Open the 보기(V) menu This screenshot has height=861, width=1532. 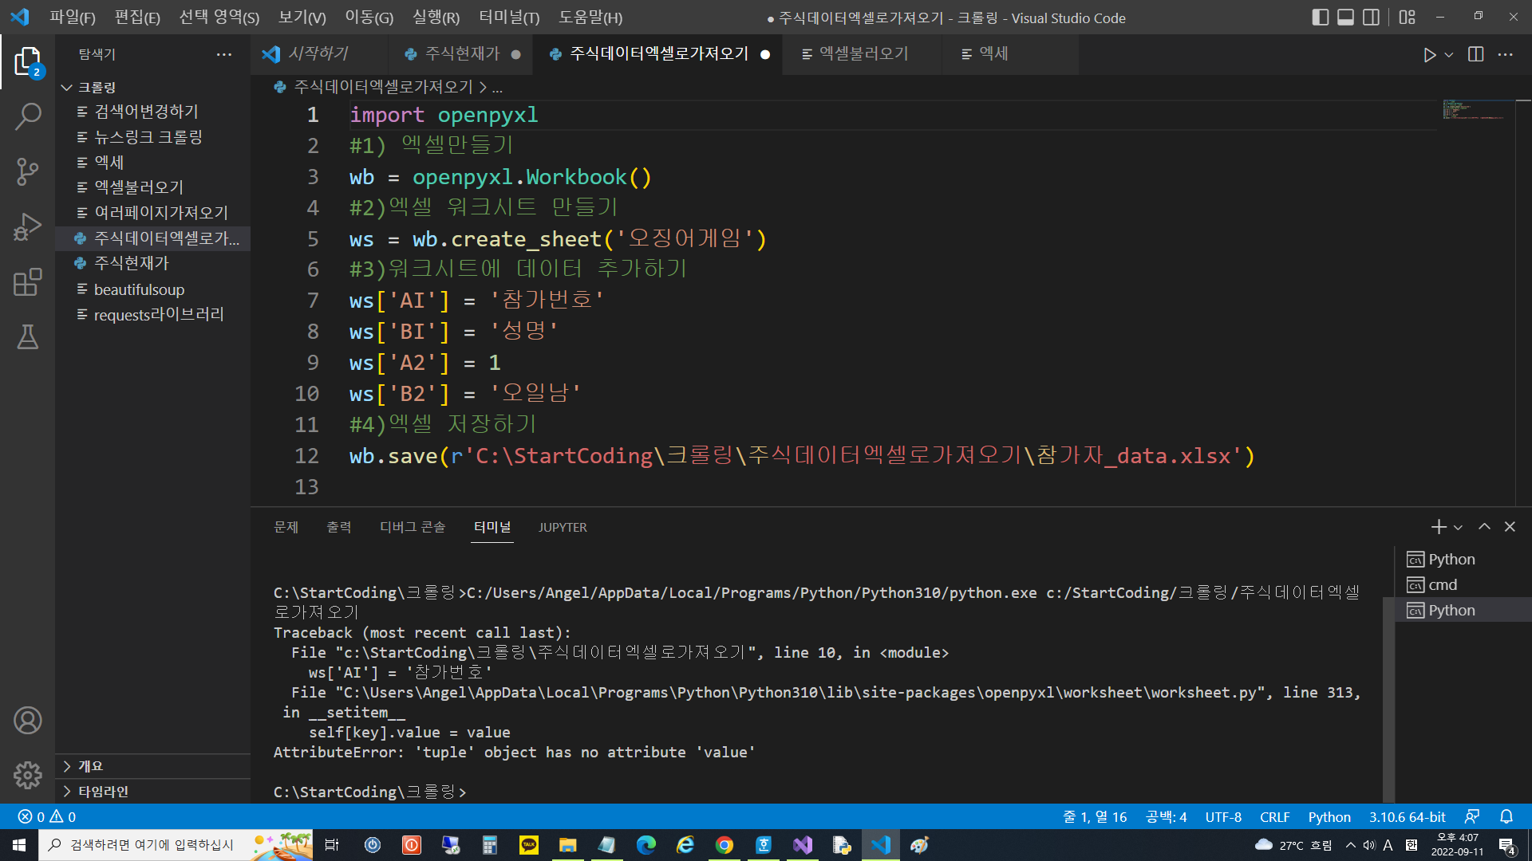(302, 18)
